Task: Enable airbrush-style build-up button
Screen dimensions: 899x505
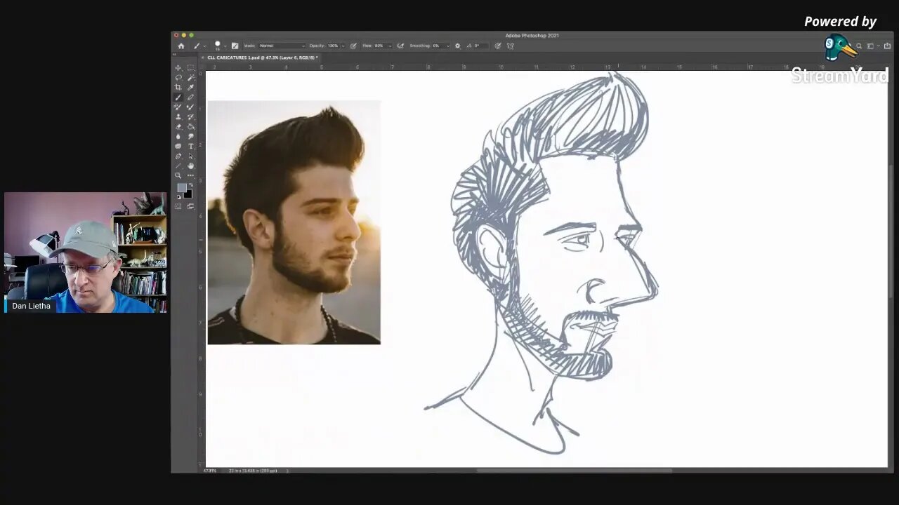Action: [400, 46]
